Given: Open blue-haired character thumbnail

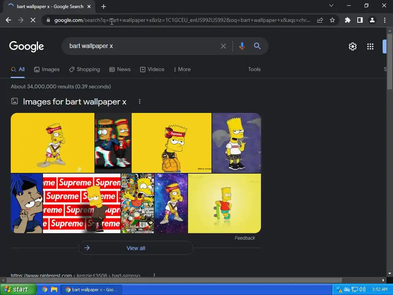Looking at the screenshot, I should click(26, 203).
